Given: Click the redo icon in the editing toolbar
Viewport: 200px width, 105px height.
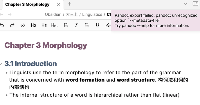Looking at the screenshot, I should tap(12, 25).
